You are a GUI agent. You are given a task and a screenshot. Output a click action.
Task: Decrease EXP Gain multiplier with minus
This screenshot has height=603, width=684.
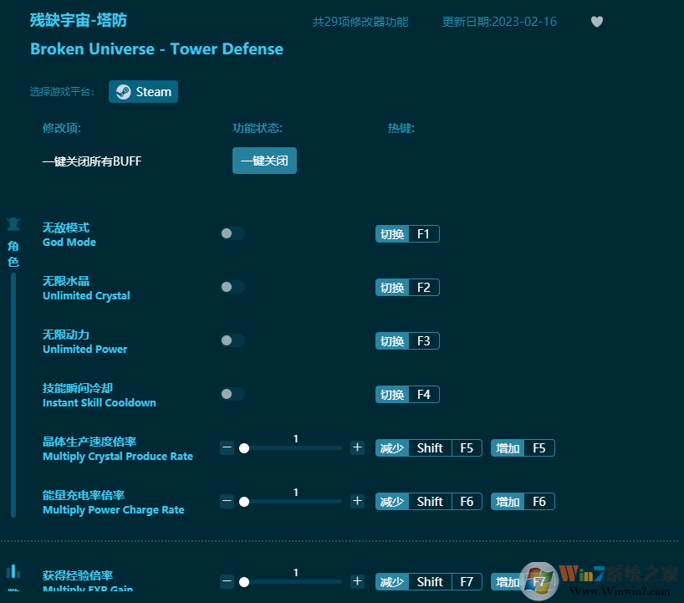pyautogui.click(x=227, y=581)
